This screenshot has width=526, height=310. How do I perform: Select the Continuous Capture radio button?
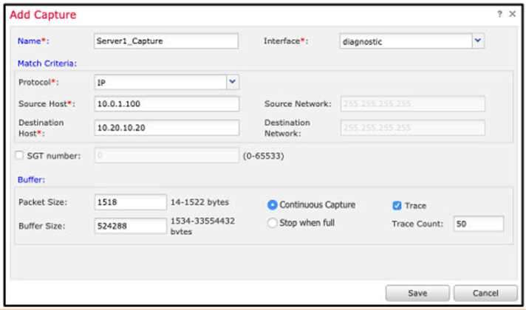[273, 205]
